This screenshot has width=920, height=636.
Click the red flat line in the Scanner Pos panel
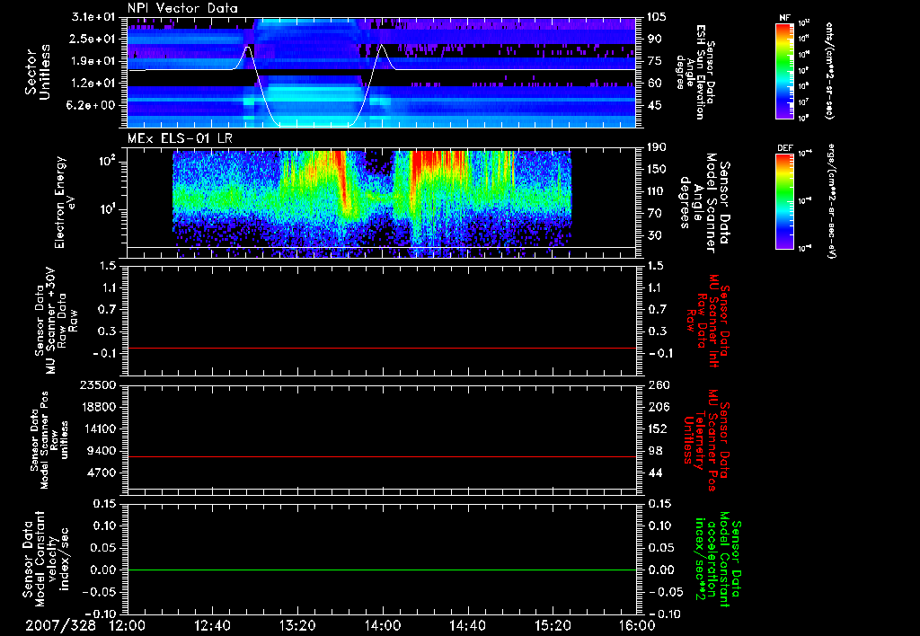coord(382,456)
